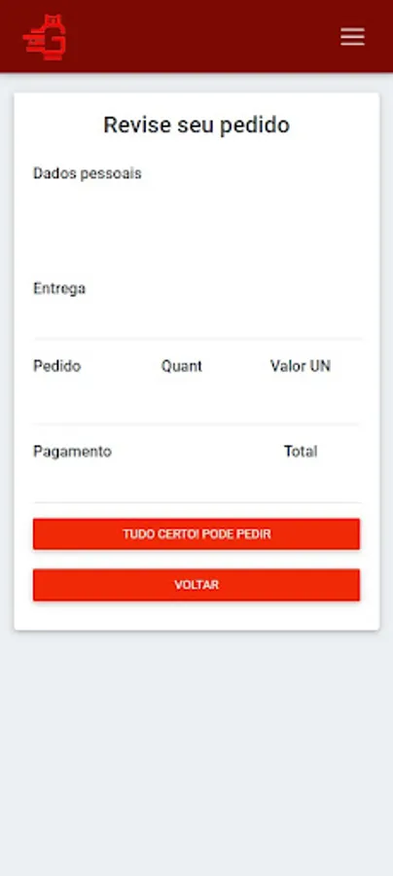Click the Valor UN column header
Image resolution: width=393 pixels, height=876 pixels.
point(301,366)
